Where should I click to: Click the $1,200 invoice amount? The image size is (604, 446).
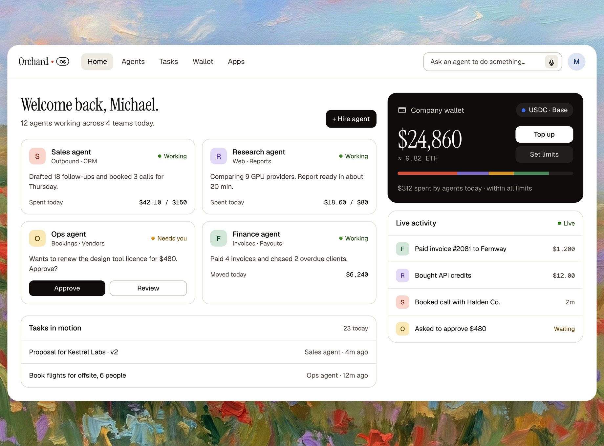(564, 249)
